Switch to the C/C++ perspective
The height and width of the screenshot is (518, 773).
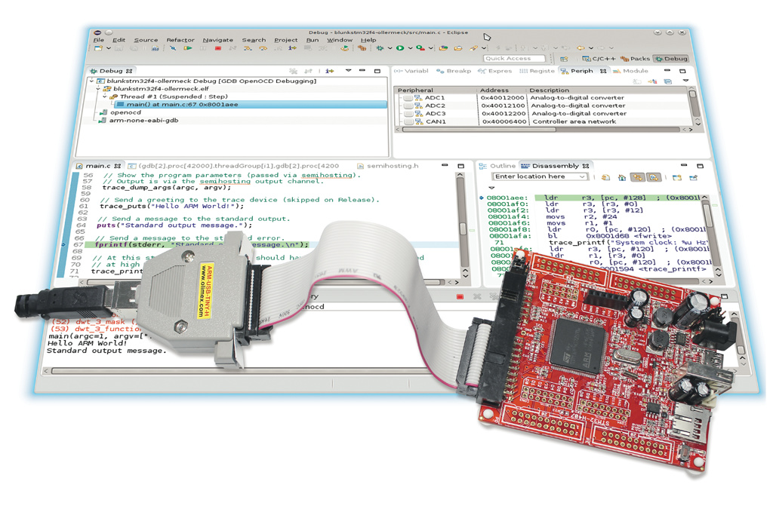pos(599,59)
